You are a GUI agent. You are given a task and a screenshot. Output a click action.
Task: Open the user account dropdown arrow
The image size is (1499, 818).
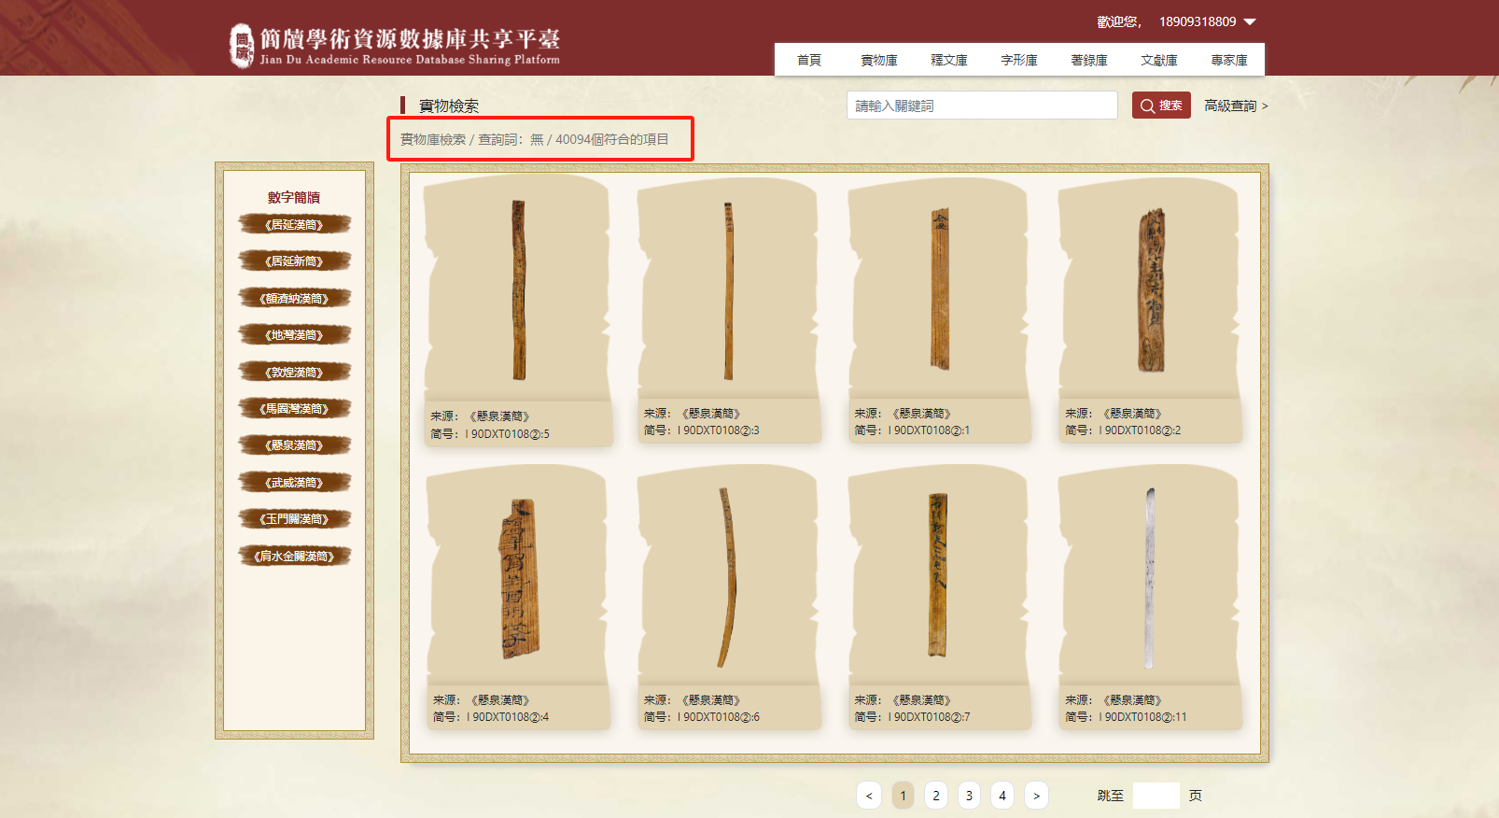click(x=1250, y=21)
